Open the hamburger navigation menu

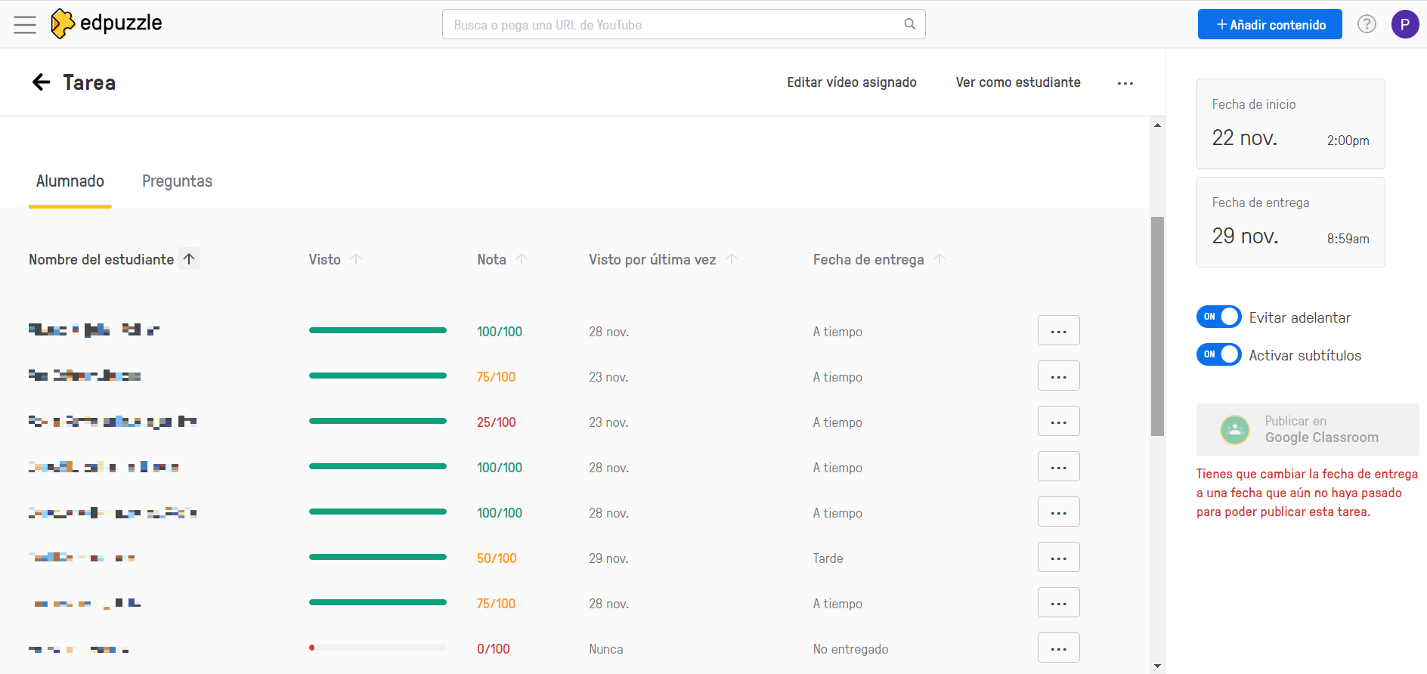[x=25, y=25]
